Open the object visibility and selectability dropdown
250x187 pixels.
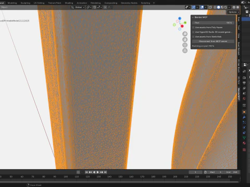pyautogui.click(x=187, y=7)
